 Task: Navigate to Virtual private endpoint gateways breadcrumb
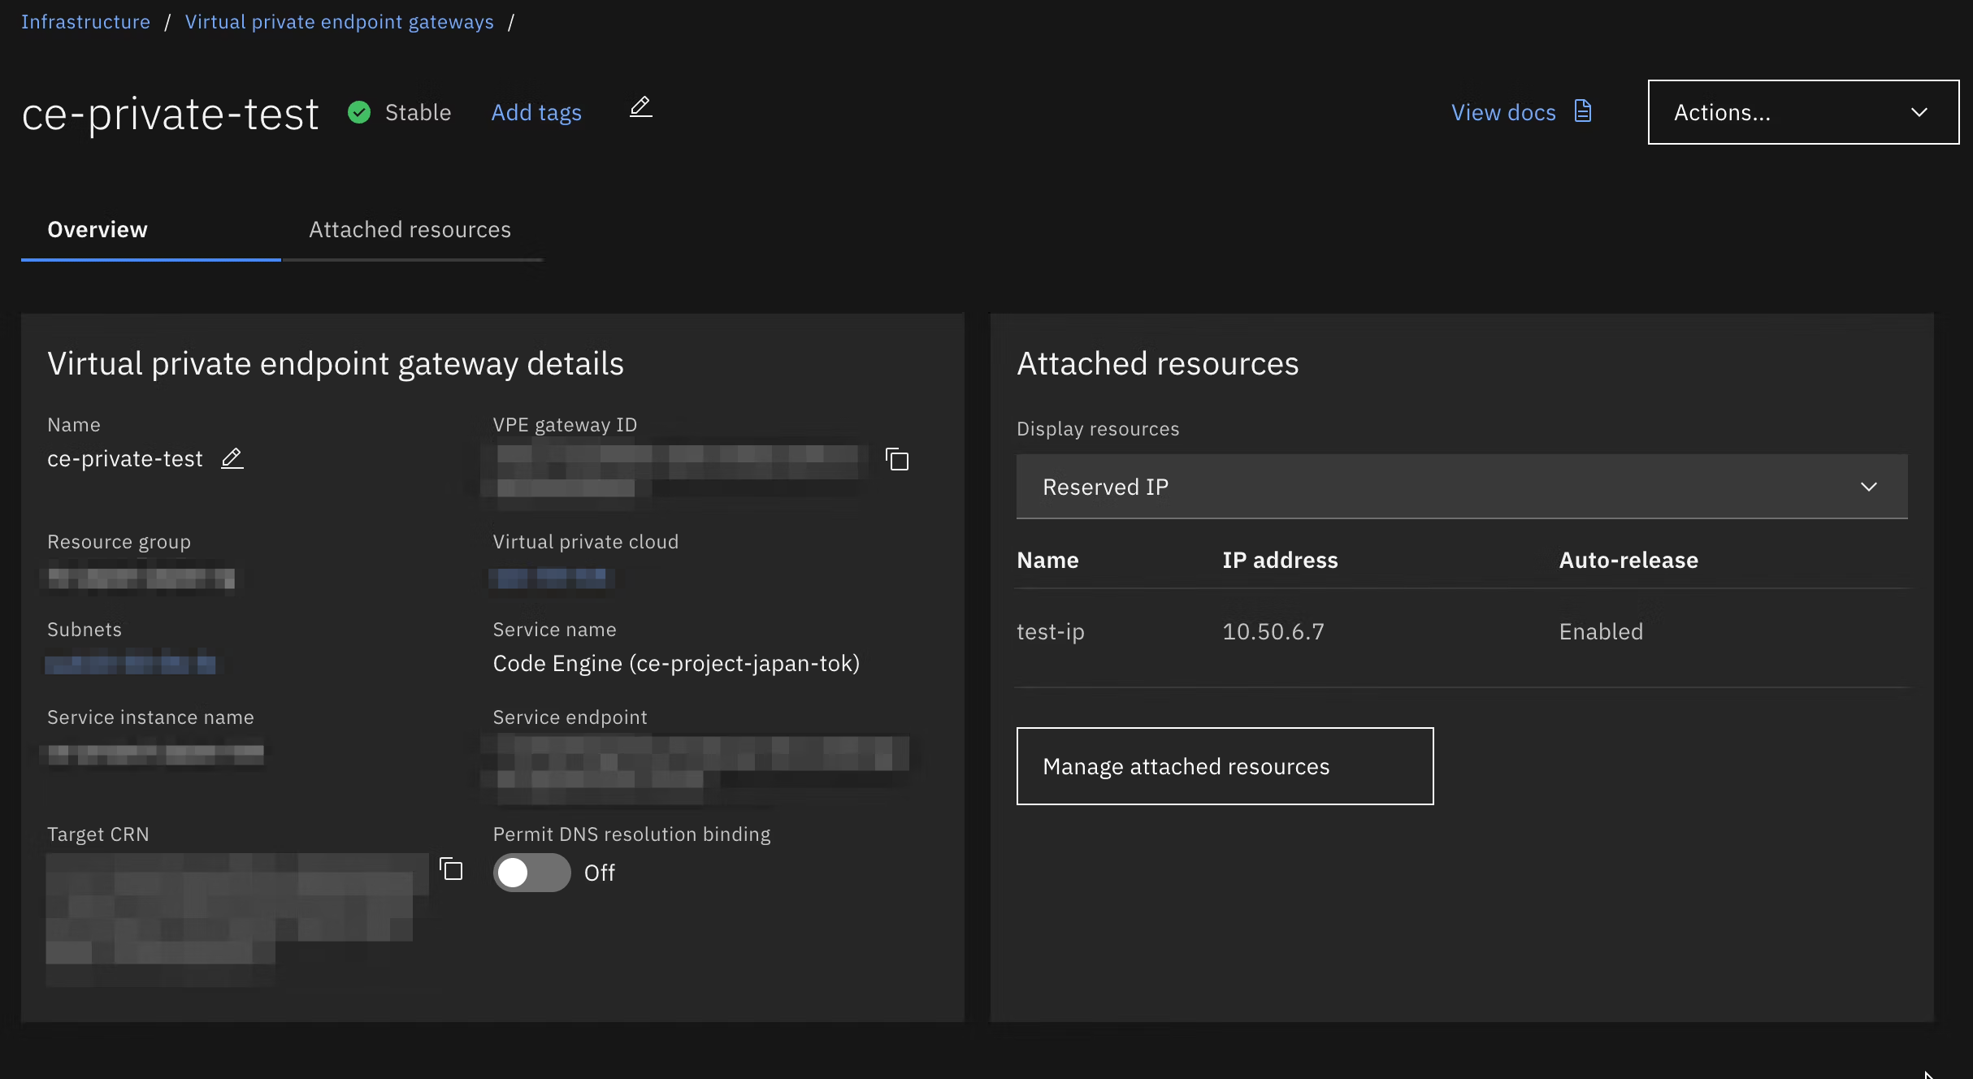339,22
